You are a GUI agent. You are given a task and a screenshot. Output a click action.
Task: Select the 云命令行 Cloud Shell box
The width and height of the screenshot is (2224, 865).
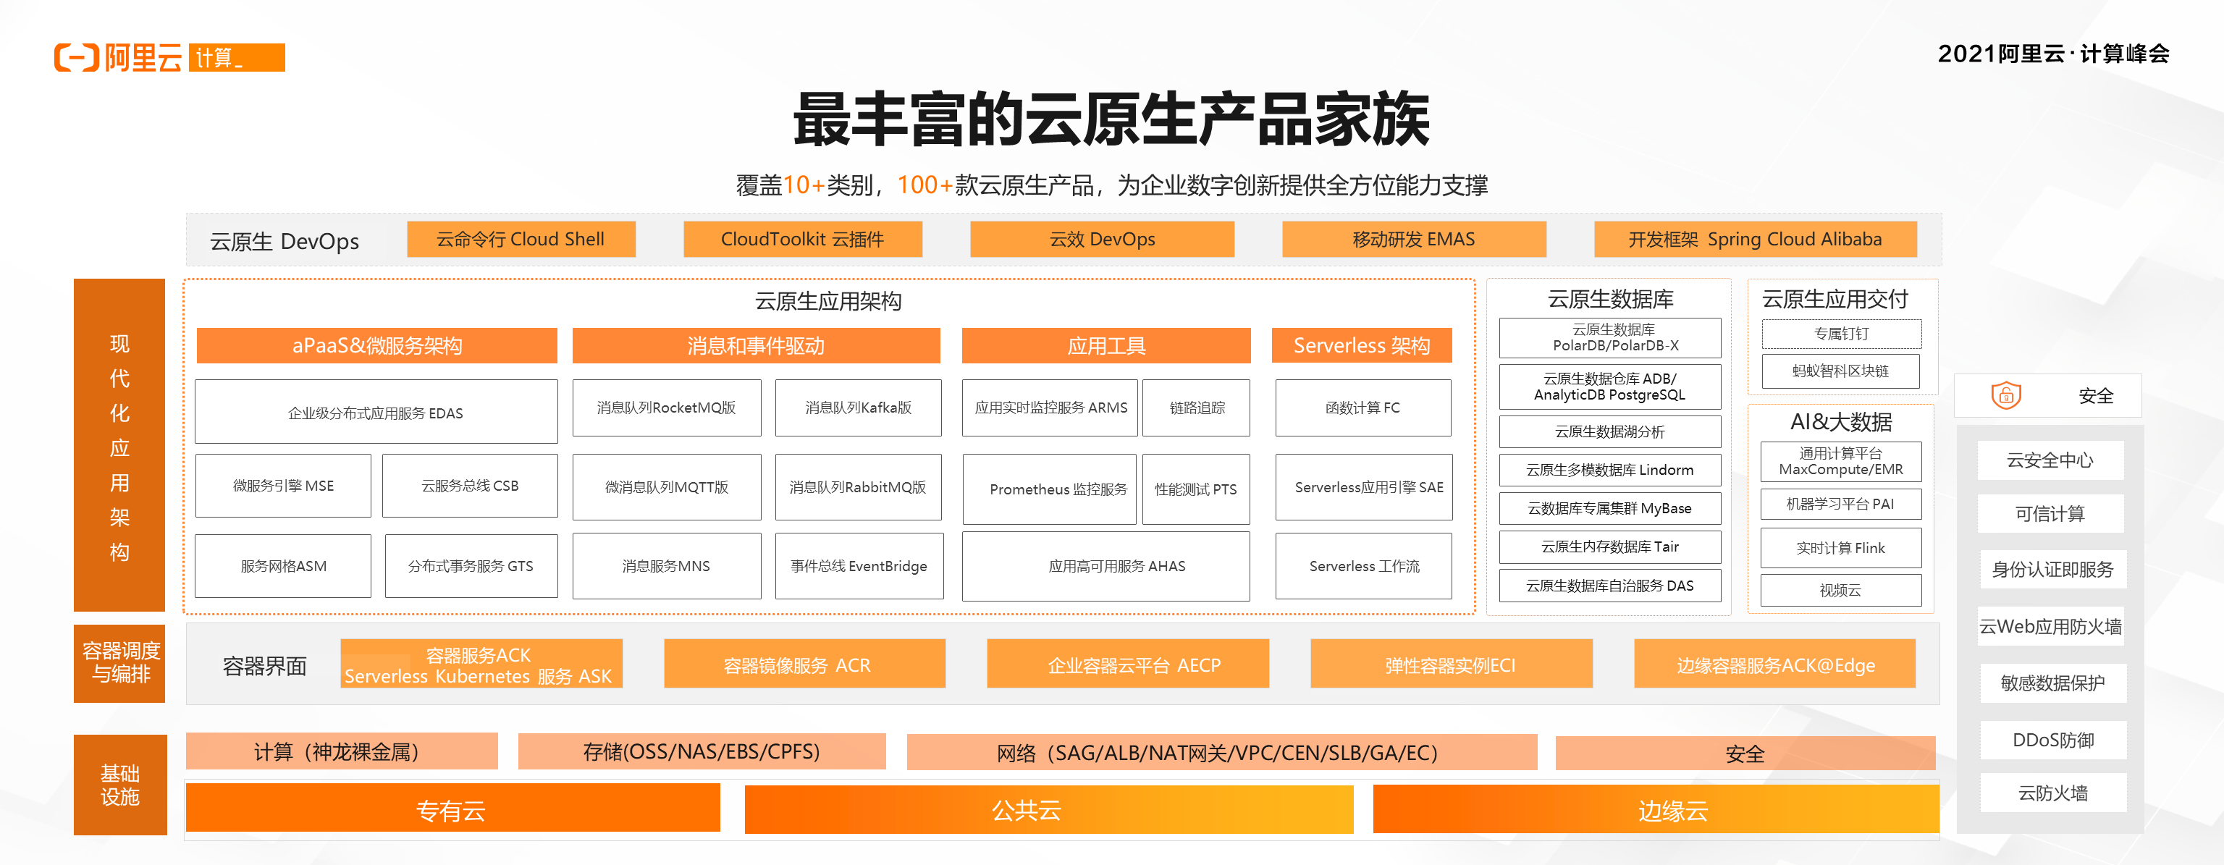tap(521, 239)
